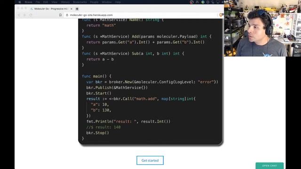The image size is (301, 169).
Task: Click the text 'bkr.Publish(&MathService{})'
Action: pyautogui.click(x=117, y=88)
